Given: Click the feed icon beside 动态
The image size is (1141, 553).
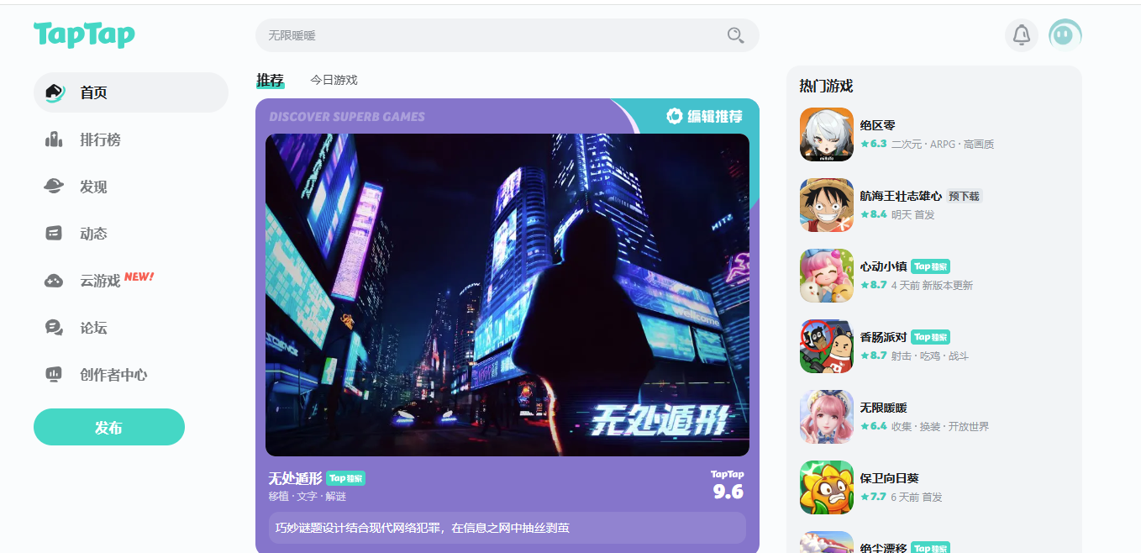Looking at the screenshot, I should tap(54, 234).
